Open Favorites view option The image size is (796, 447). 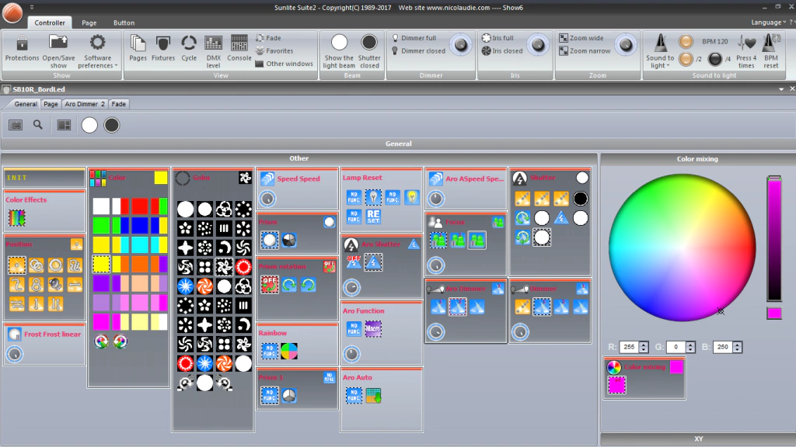click(x=274, y=50)
